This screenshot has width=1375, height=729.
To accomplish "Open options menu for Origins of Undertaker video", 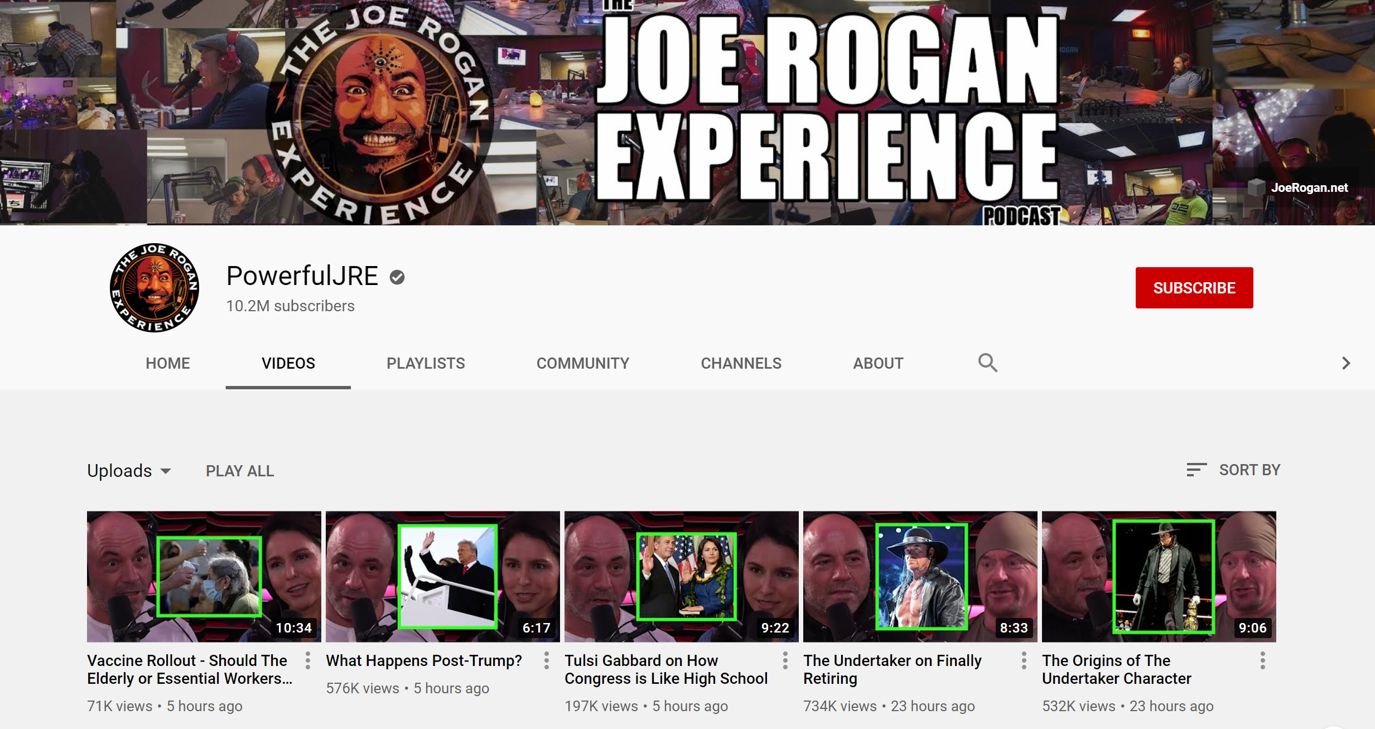I will coord(1263,660).
